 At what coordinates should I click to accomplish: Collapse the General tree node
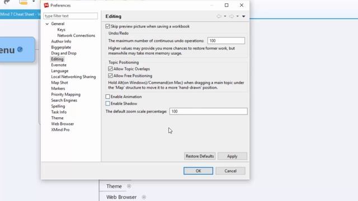tap(47, 23)
